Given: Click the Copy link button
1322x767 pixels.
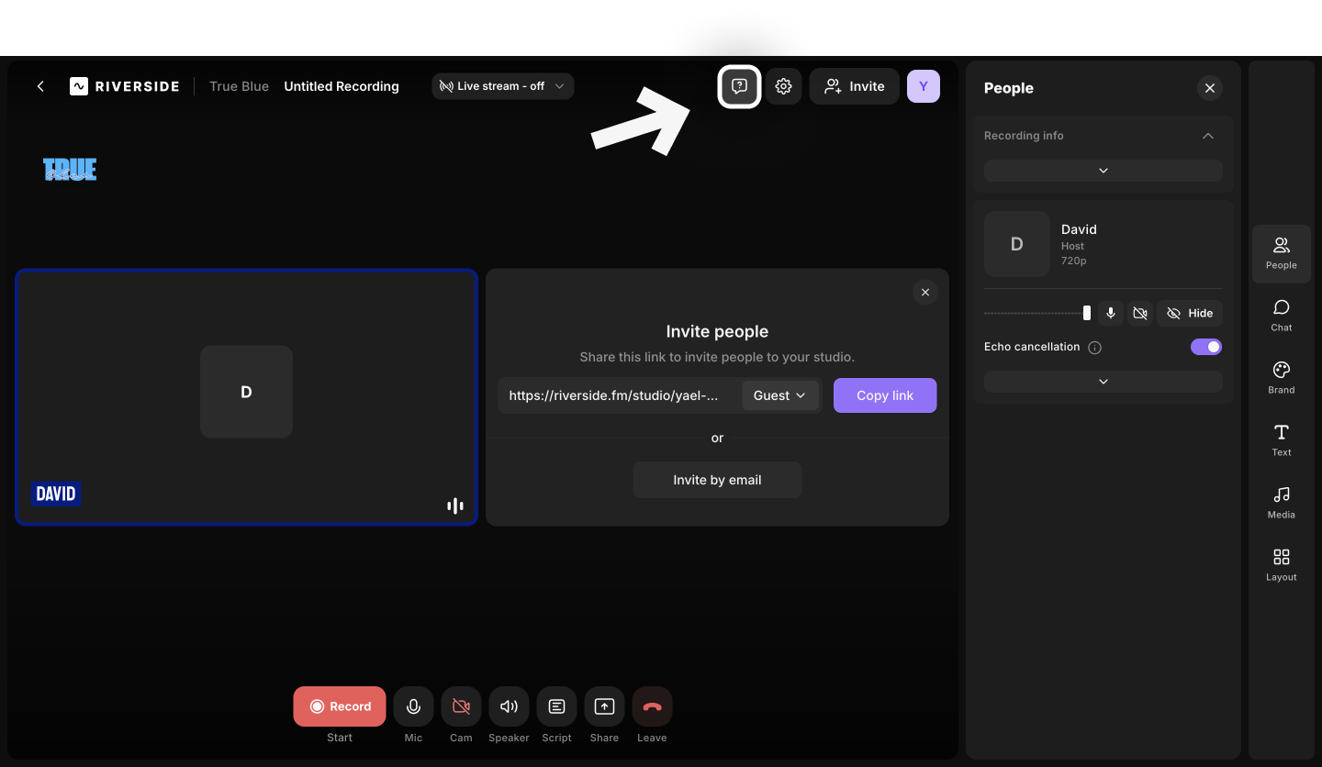Looking at the screenshot, I should (884, 395).
